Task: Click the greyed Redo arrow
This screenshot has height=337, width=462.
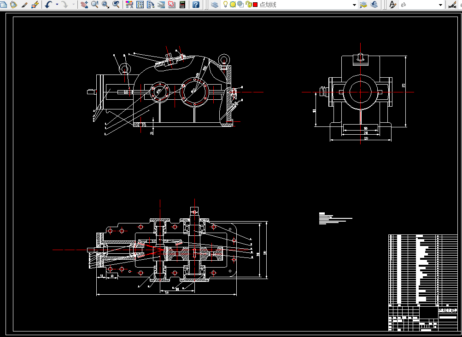Action: [64, 5]
